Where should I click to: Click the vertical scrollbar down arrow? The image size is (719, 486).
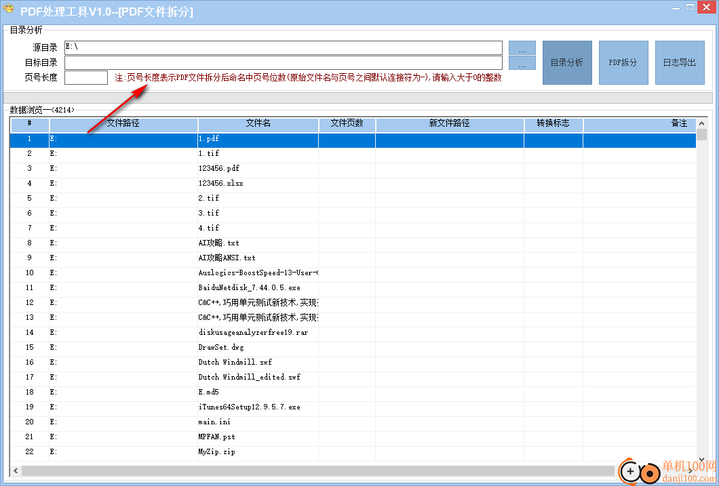(701, 459)
